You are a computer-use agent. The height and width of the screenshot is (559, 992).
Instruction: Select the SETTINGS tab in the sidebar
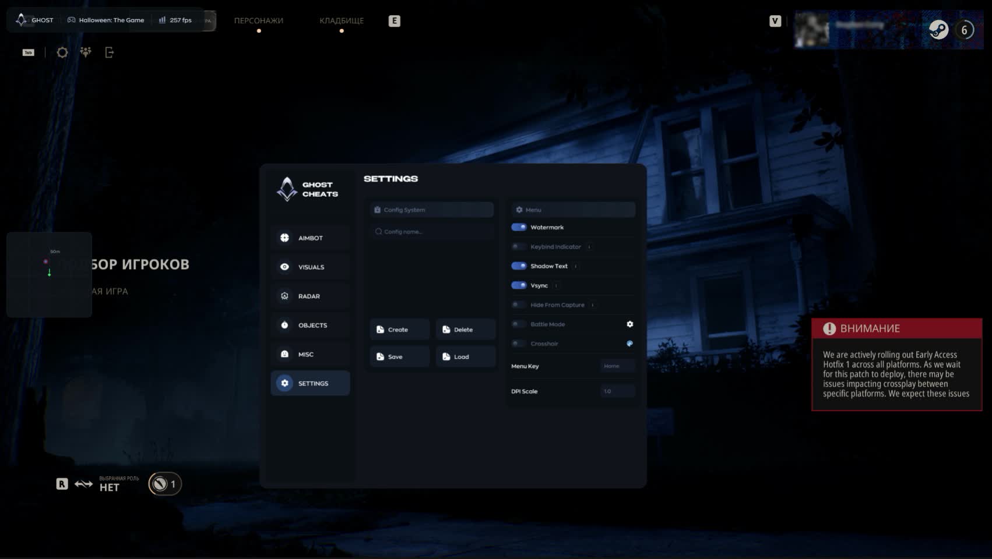click(x=310, y=383)
